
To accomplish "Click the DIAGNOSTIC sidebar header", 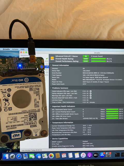I will coord(25,55).
